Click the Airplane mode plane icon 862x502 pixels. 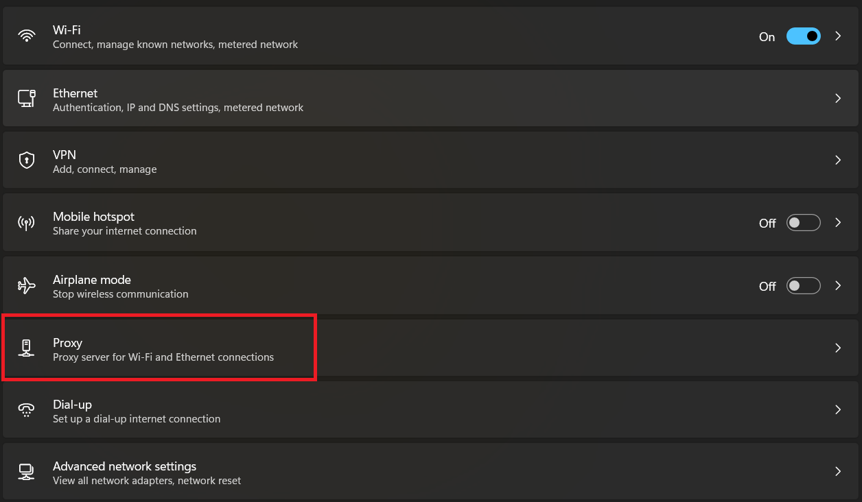coord(27,286)
